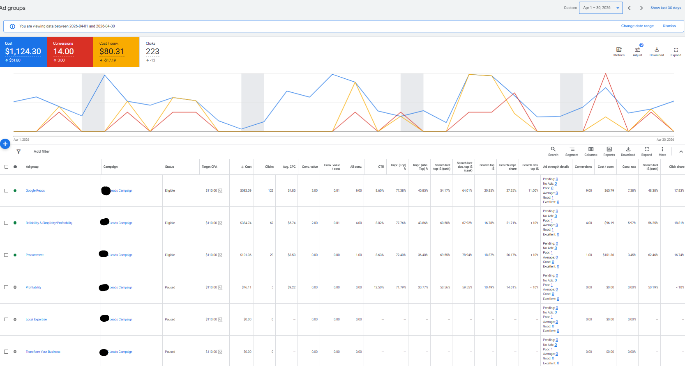685x366 pixels.
Task: Click status dot for Procurement ad group
Action: tap(15, 255)
